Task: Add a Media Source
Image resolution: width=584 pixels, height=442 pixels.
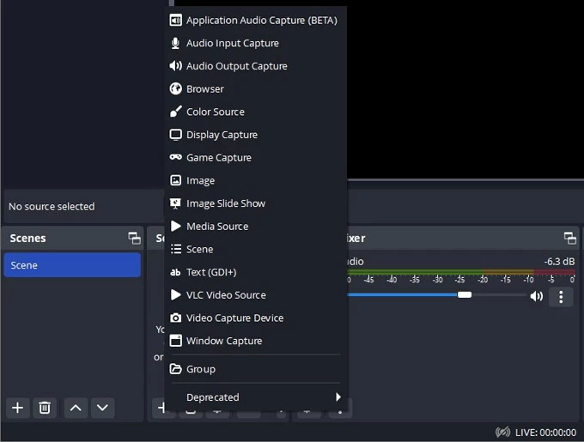Action: [x=256, y=227]
